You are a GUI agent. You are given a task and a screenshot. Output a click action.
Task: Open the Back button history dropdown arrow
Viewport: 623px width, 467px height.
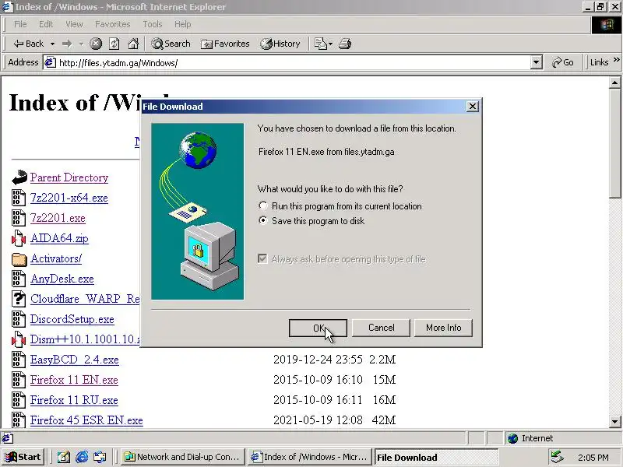52,44
